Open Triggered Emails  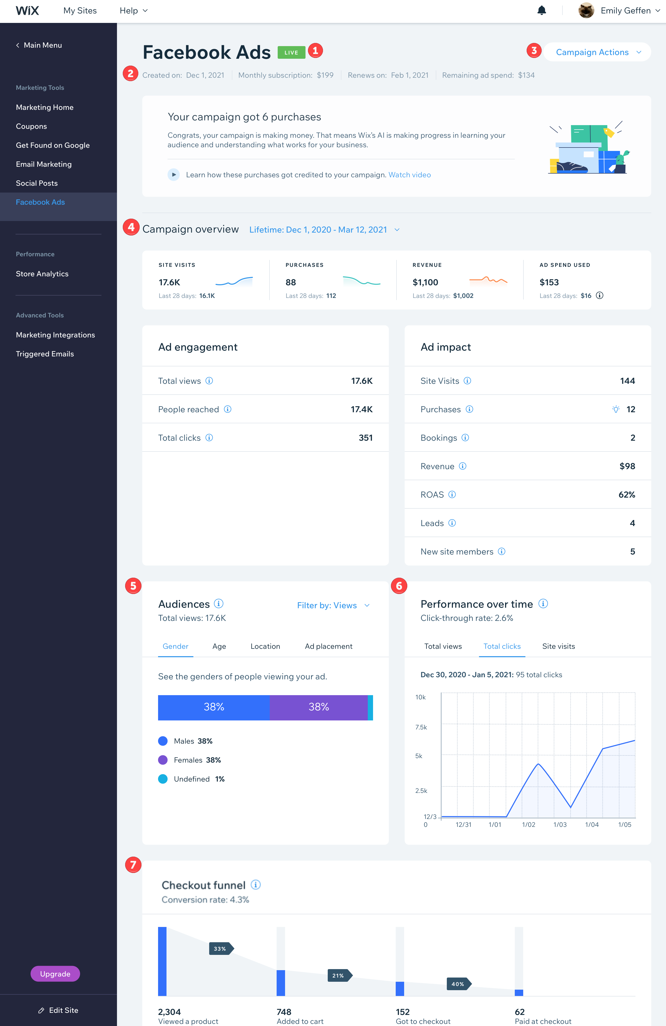pos(45,354)
